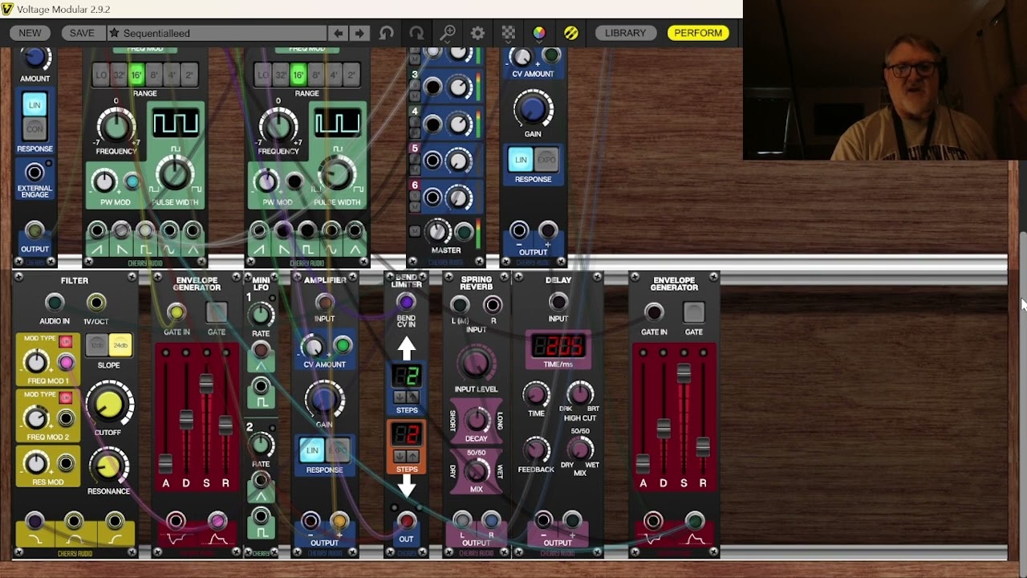Click the Mini LFO 1 square wave output jack
The image size is (1027, 578).
261,386
